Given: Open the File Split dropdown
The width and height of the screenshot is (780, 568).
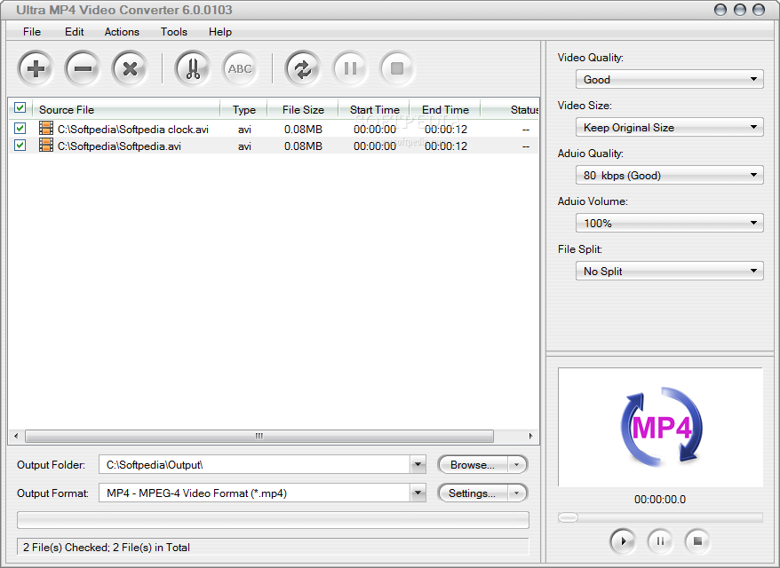Looking at the screenshot, I should pos(670,271).
